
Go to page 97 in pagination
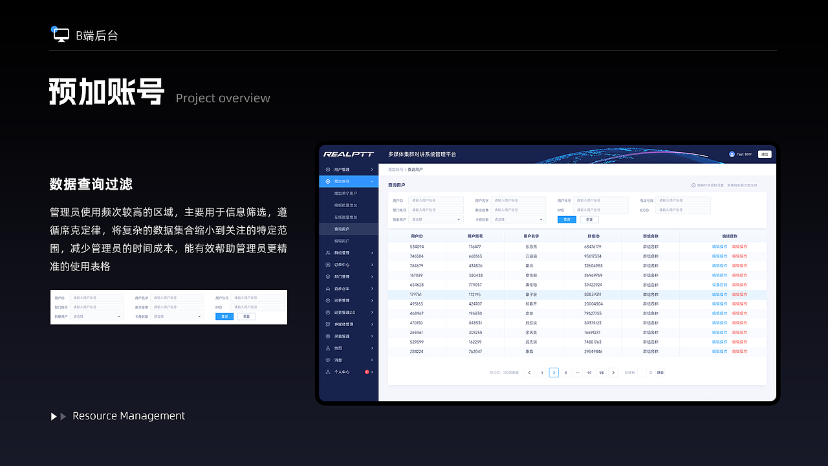(589, 373)
